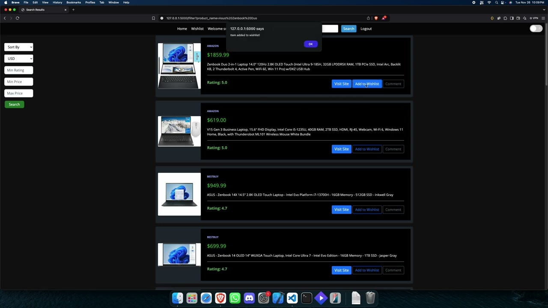Open the Profiles menu
The image size is (548, 308).
click(x=90, y=3)
